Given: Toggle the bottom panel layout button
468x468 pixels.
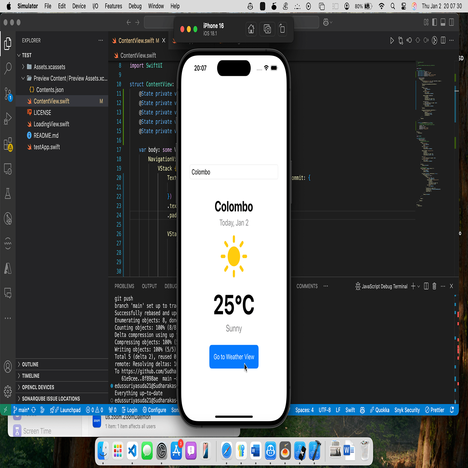Looking at the screenshot, I should [x=443, y=22].
